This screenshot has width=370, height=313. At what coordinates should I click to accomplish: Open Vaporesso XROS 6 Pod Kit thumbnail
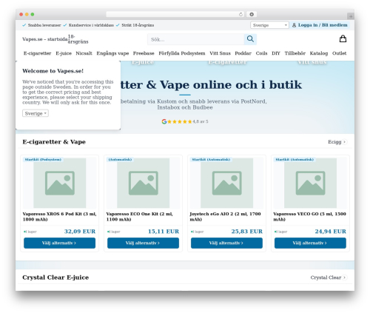60,183
